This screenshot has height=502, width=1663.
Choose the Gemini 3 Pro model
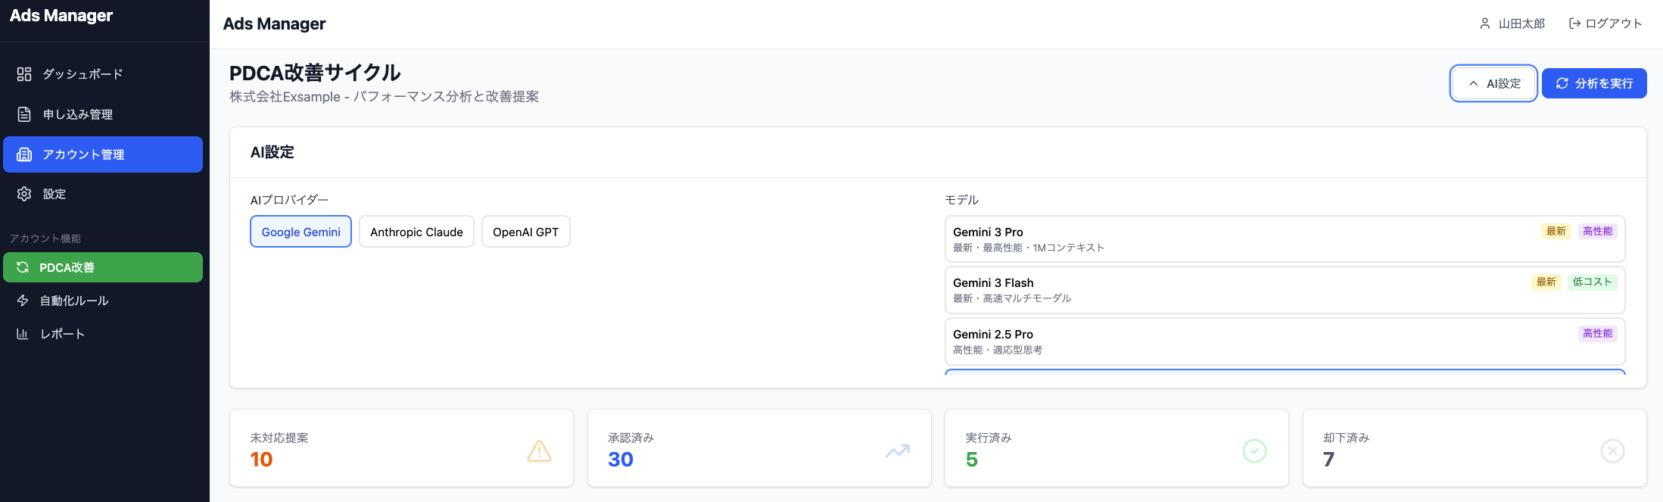1285,239
